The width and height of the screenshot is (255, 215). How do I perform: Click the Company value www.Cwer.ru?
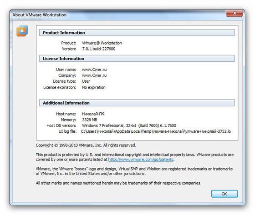(94, 75)
